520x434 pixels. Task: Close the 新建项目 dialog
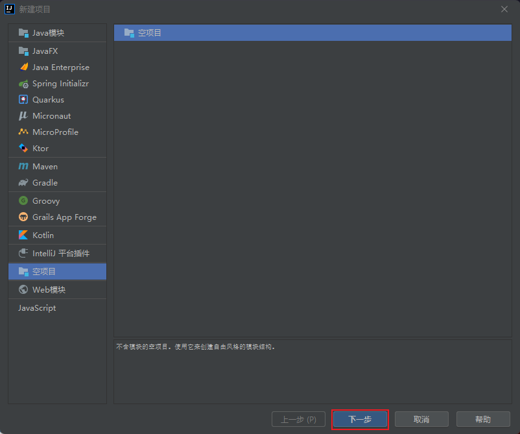[504, 9]
